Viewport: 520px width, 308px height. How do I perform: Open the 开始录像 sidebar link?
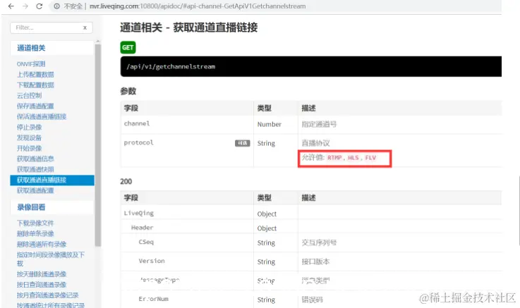click(x=29, y=149)
